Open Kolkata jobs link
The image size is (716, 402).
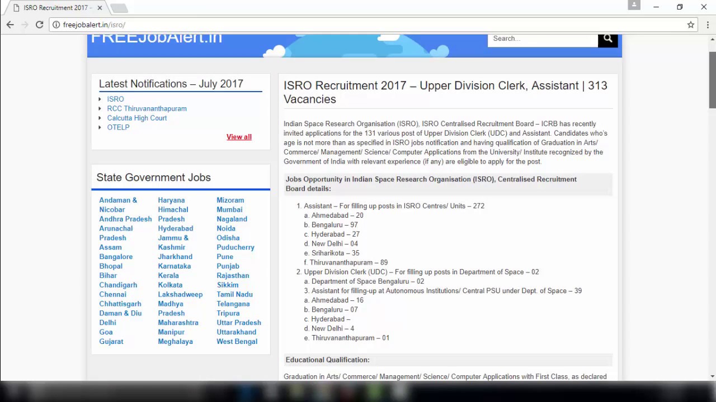[170, 285]
